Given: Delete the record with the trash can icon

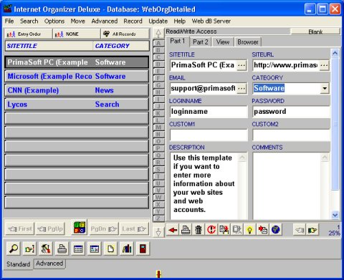Looking at the screenshot, I should [x=199, y=230].
